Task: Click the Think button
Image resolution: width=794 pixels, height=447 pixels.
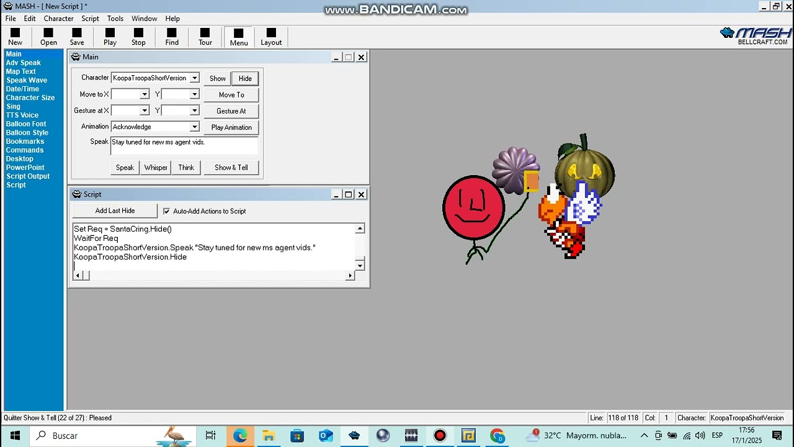Action: click(186, 168)
